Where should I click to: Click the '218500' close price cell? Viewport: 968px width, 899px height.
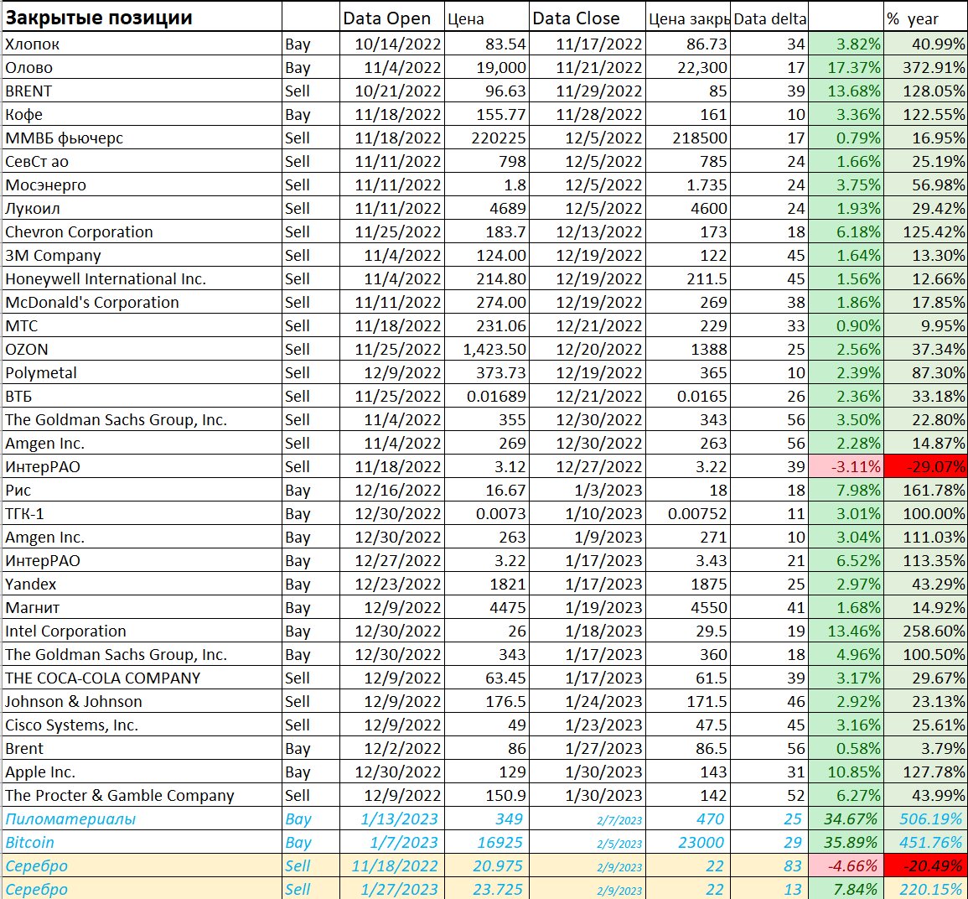tap(688, 138)
